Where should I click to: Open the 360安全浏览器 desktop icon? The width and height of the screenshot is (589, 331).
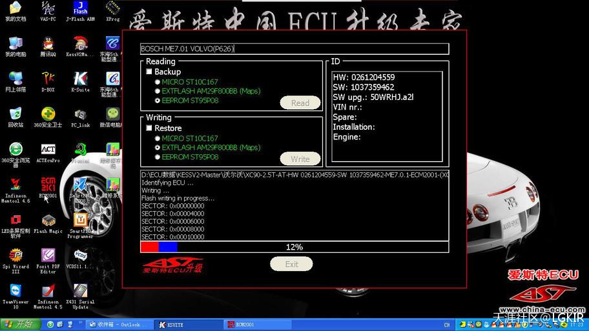(15, 155)
